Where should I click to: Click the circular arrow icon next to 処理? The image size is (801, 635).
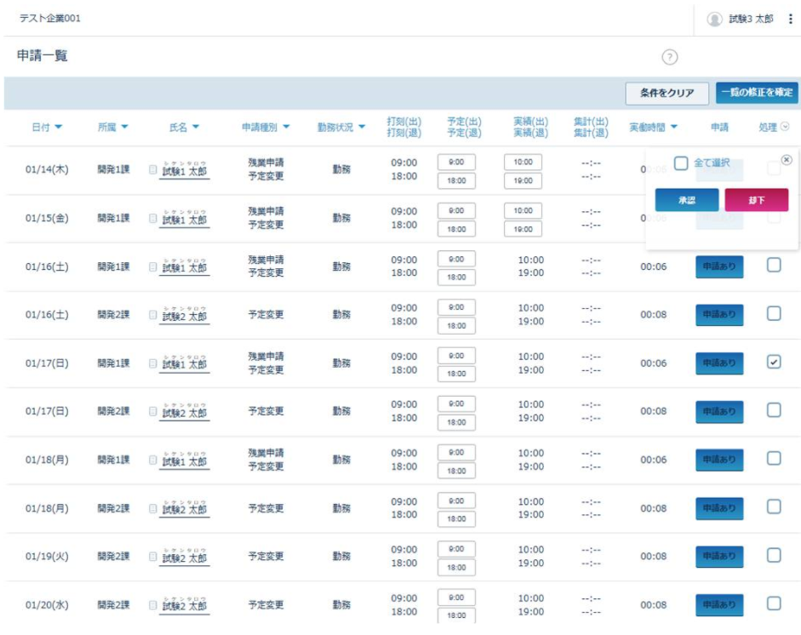[x=785, y=127]
